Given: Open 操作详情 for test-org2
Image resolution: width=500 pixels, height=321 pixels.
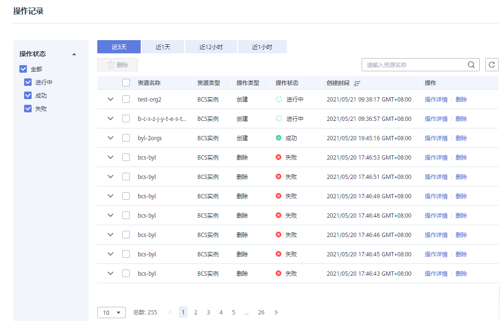Looking at the screenshot, I should pos(436,100).
